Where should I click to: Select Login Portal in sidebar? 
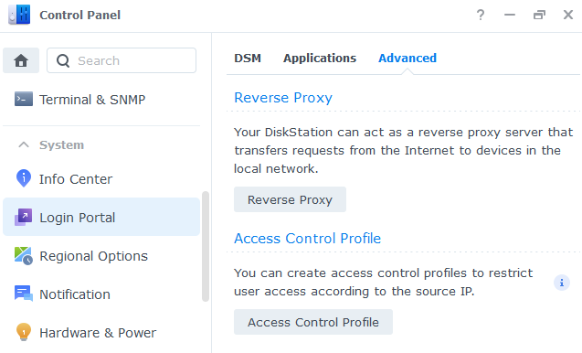pyautogui.click(x=101, y=217)
